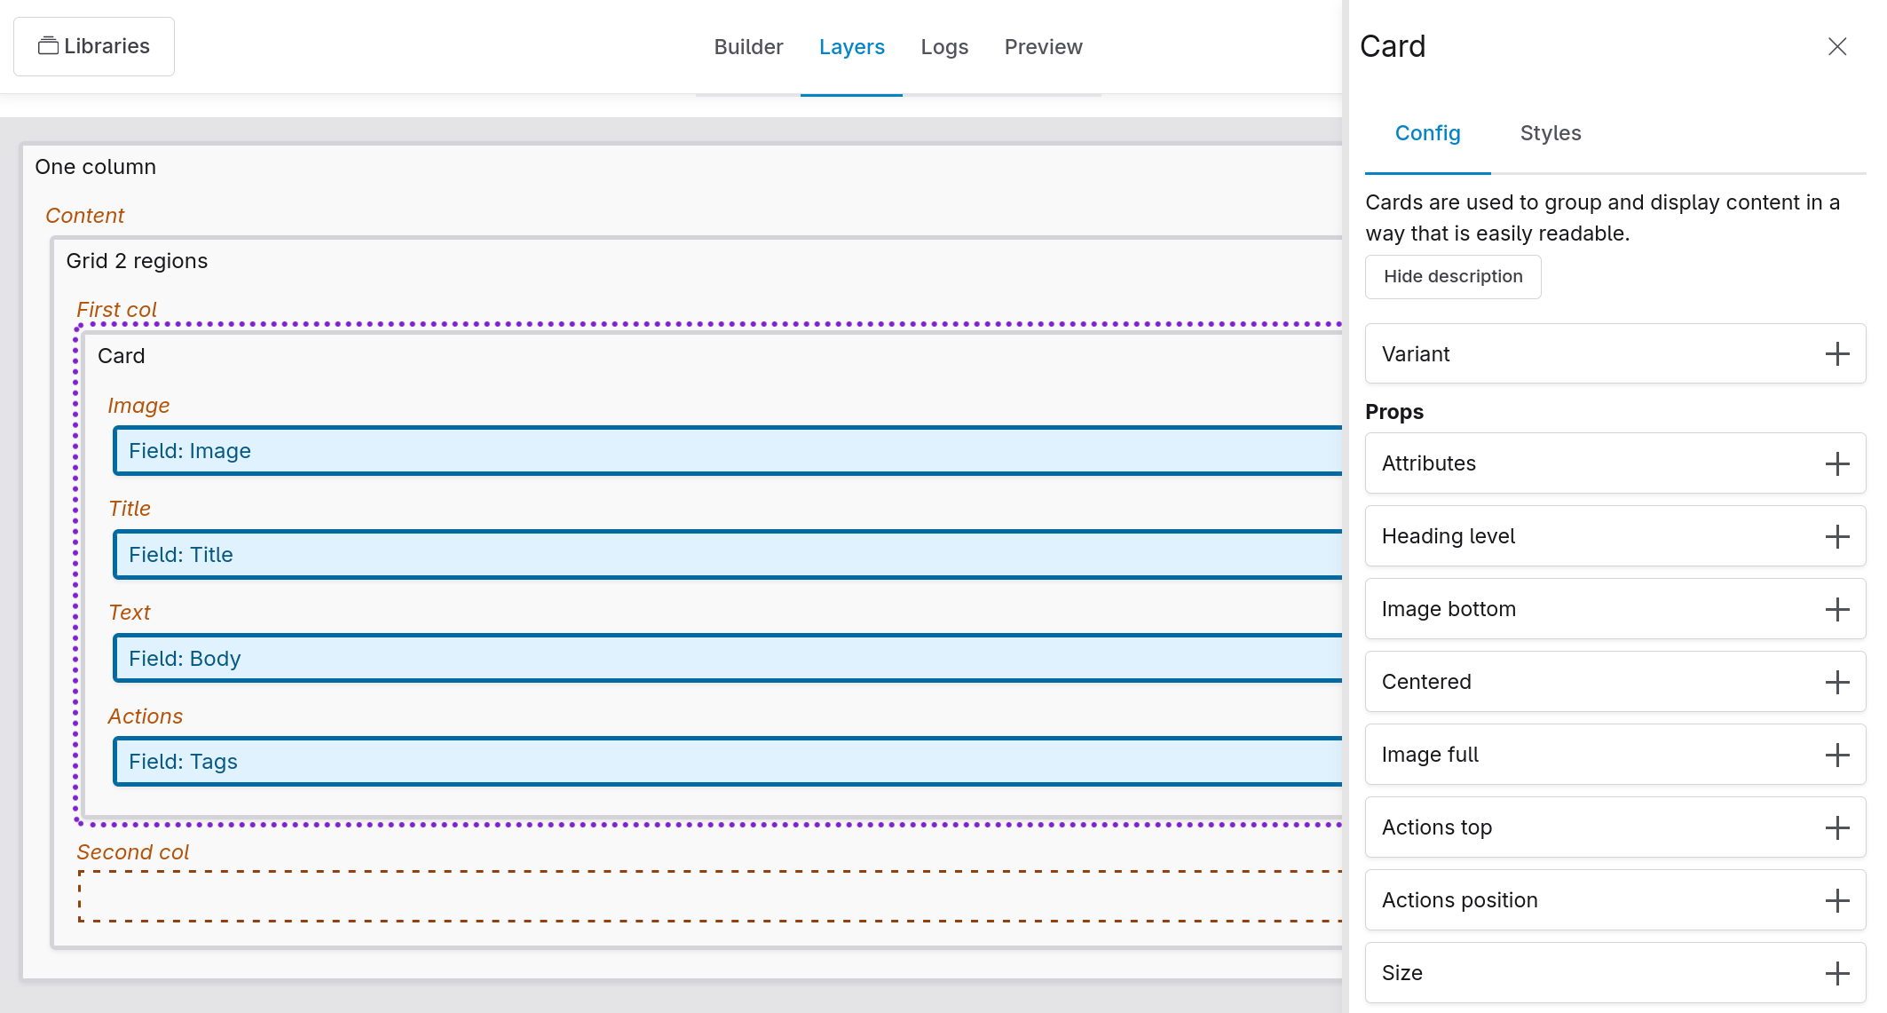Viewport: 1887px width, 1013px height.
Task: Close the Card panel with X icon
Action: pos(1836,46)
